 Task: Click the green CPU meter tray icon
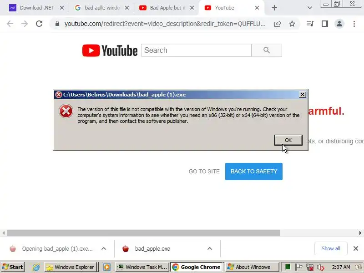288,267
